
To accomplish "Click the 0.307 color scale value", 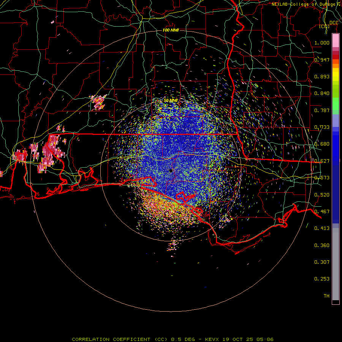I will click(322, 262).
